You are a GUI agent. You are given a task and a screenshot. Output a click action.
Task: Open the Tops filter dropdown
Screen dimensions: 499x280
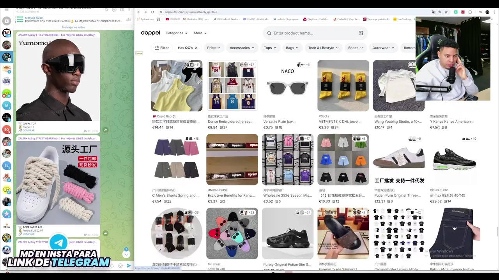[270, 48]
